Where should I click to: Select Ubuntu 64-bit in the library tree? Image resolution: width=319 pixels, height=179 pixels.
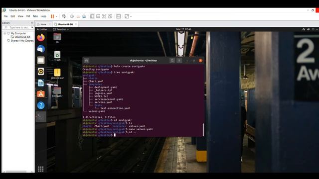point(22,37)
